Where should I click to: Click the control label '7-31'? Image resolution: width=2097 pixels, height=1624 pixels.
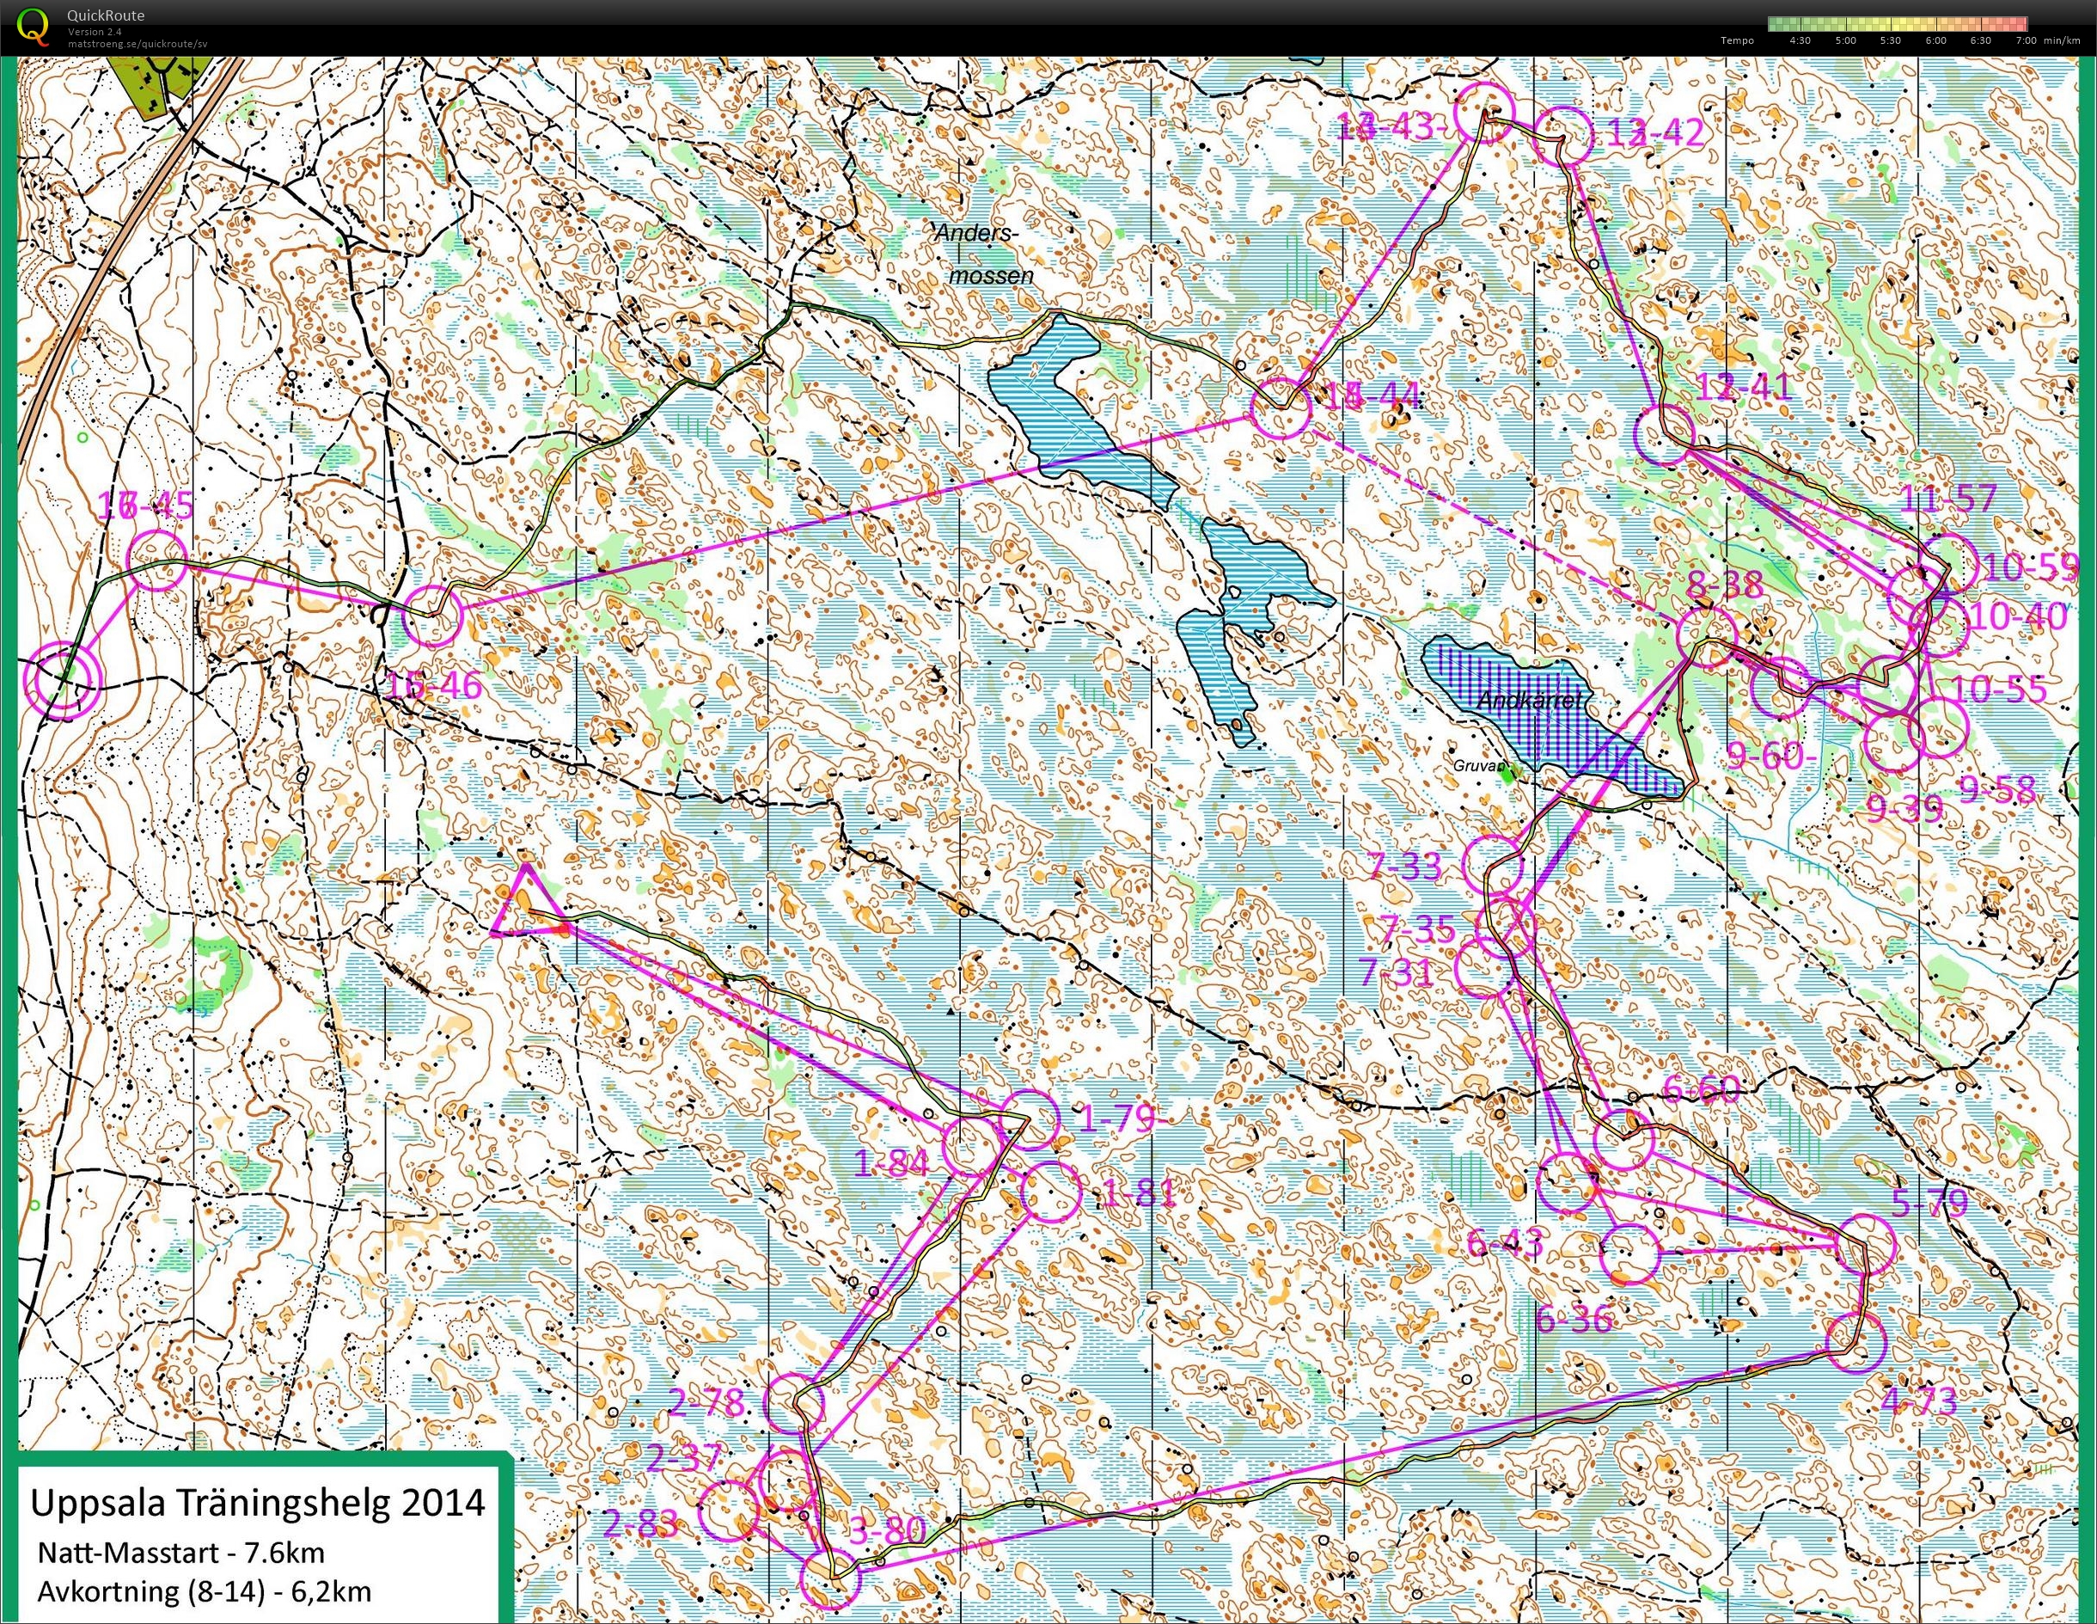point(1396,973)
